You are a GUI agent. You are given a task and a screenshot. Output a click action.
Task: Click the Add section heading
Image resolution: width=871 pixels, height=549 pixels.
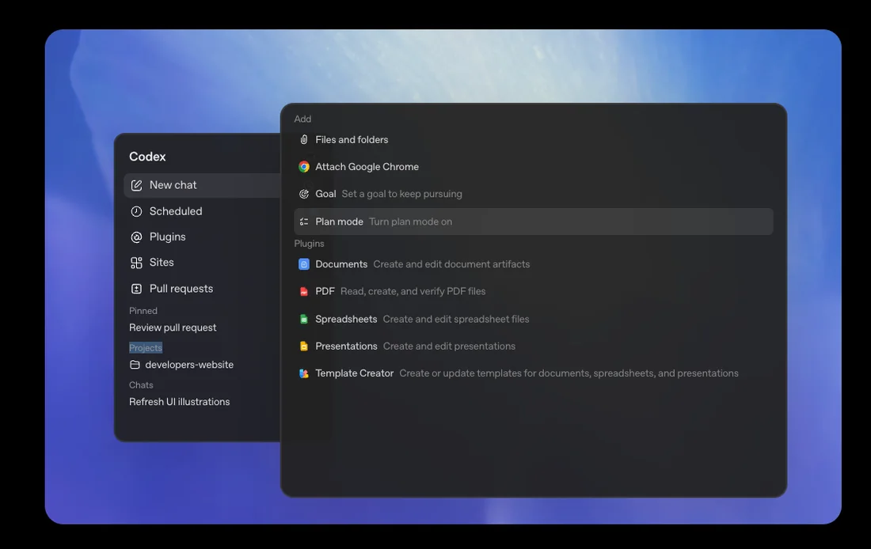click(x=302, y=119)
